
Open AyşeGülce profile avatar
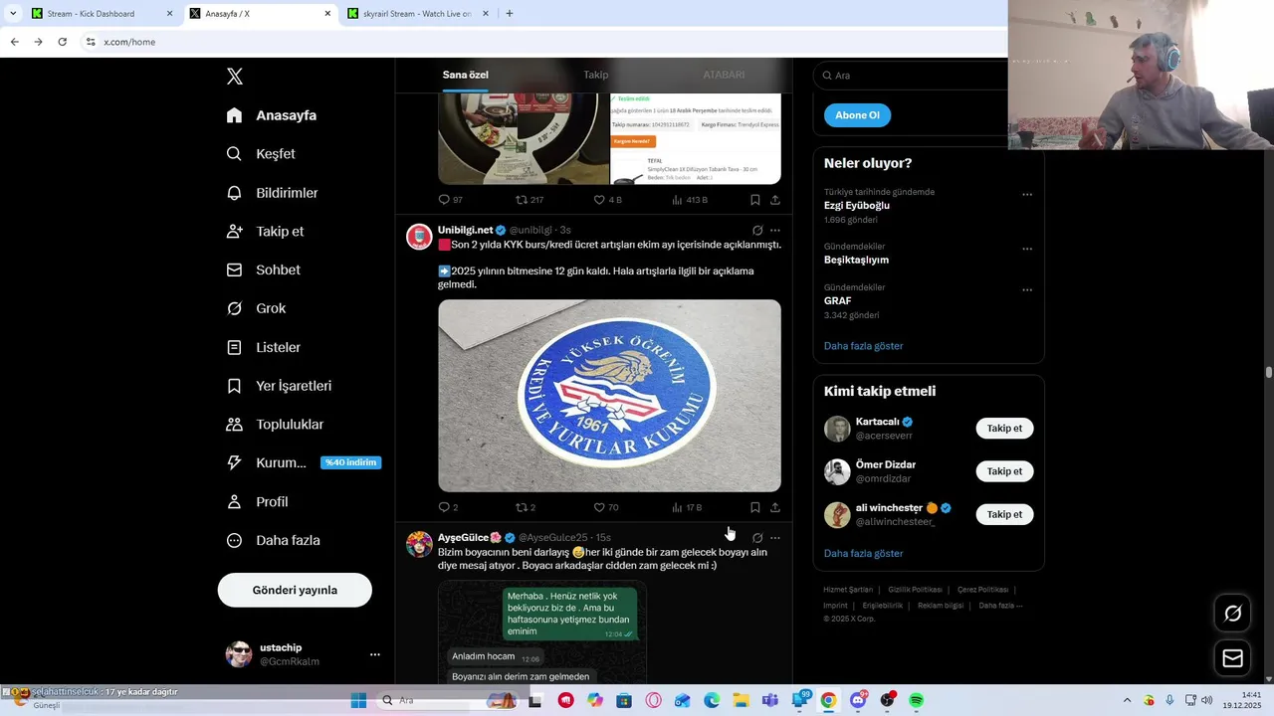[419, 544]
